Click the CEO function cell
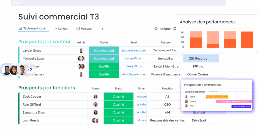Screen dimensions: 258x133 [167, 104]
